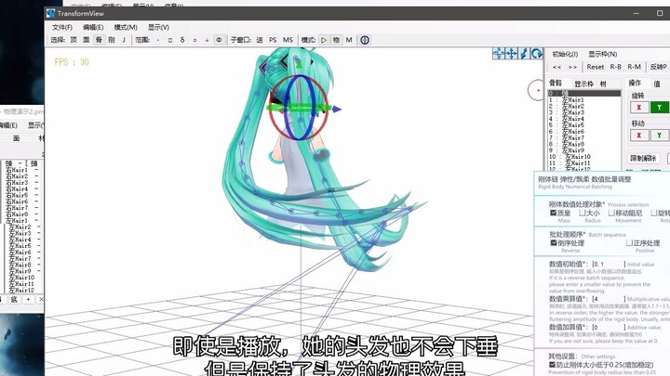Toggle the M mode button
The image size is (670, 376).
coord(349,40)
